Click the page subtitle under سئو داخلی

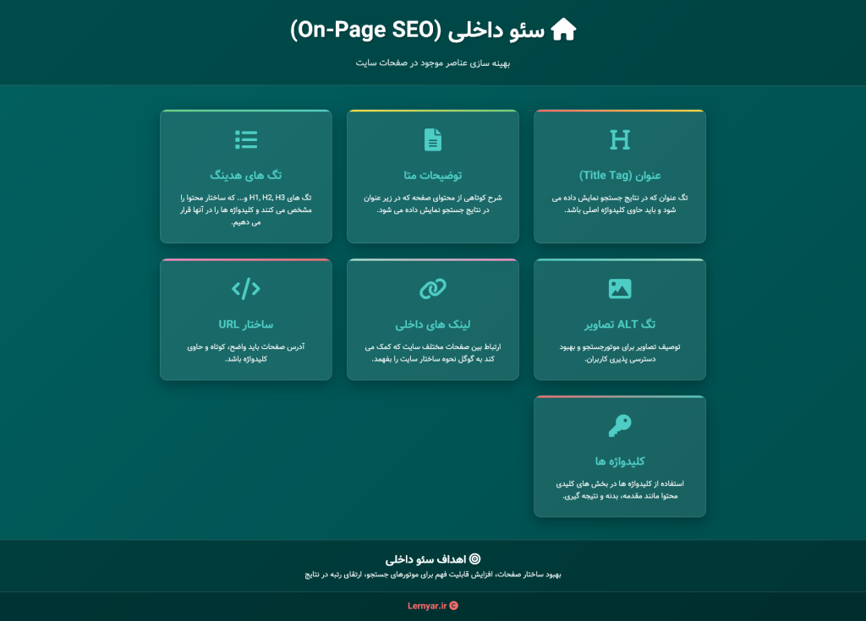[432, 62]
